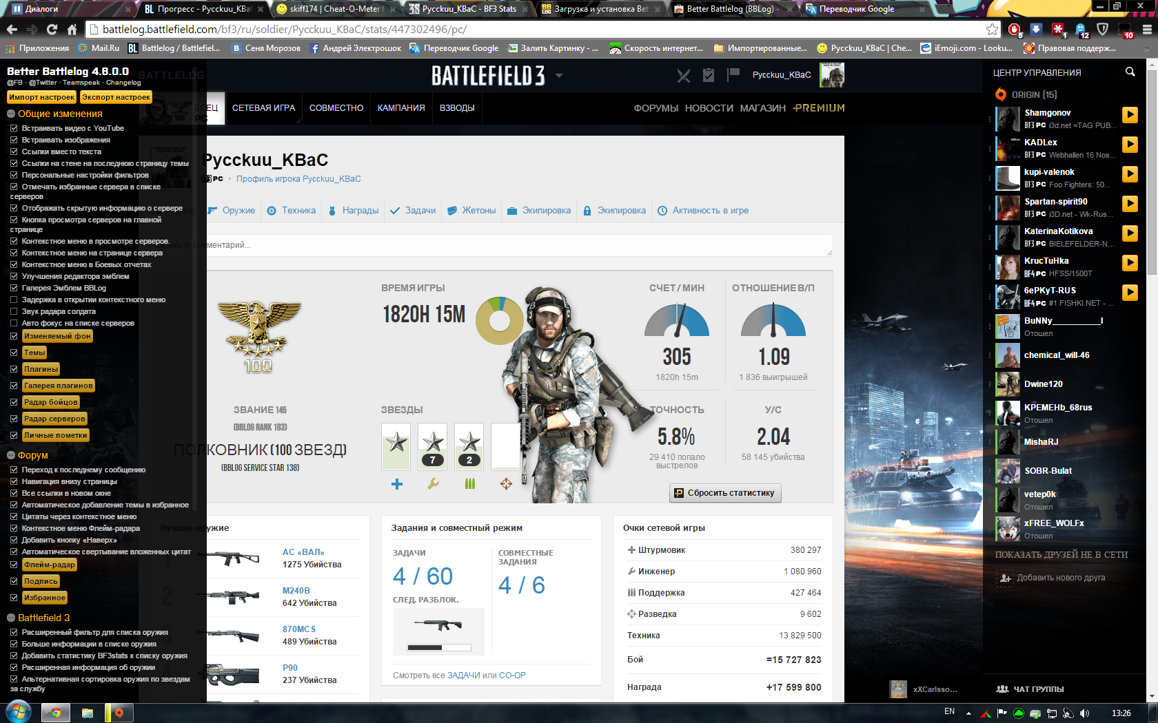The width and height of the screenshot is (1158, 723).
Task: Toggle Ссылки вместо текста checkbox
Action: (14, 151)
